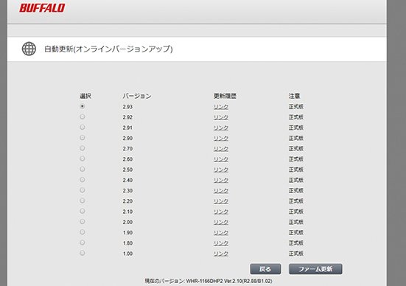Select the version 2.90 radio button
This screenshot has height=286, width=406.
coord(83,138)
